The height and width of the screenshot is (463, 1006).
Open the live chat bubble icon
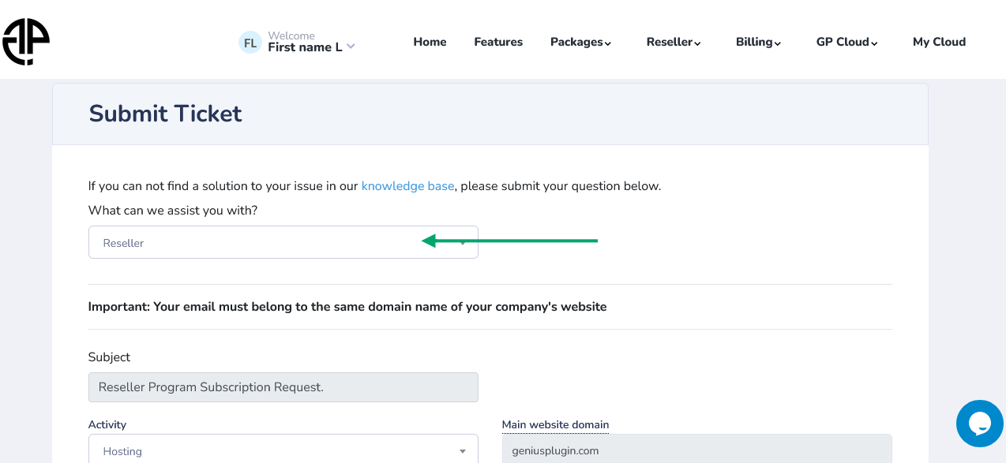pos(979,424)
